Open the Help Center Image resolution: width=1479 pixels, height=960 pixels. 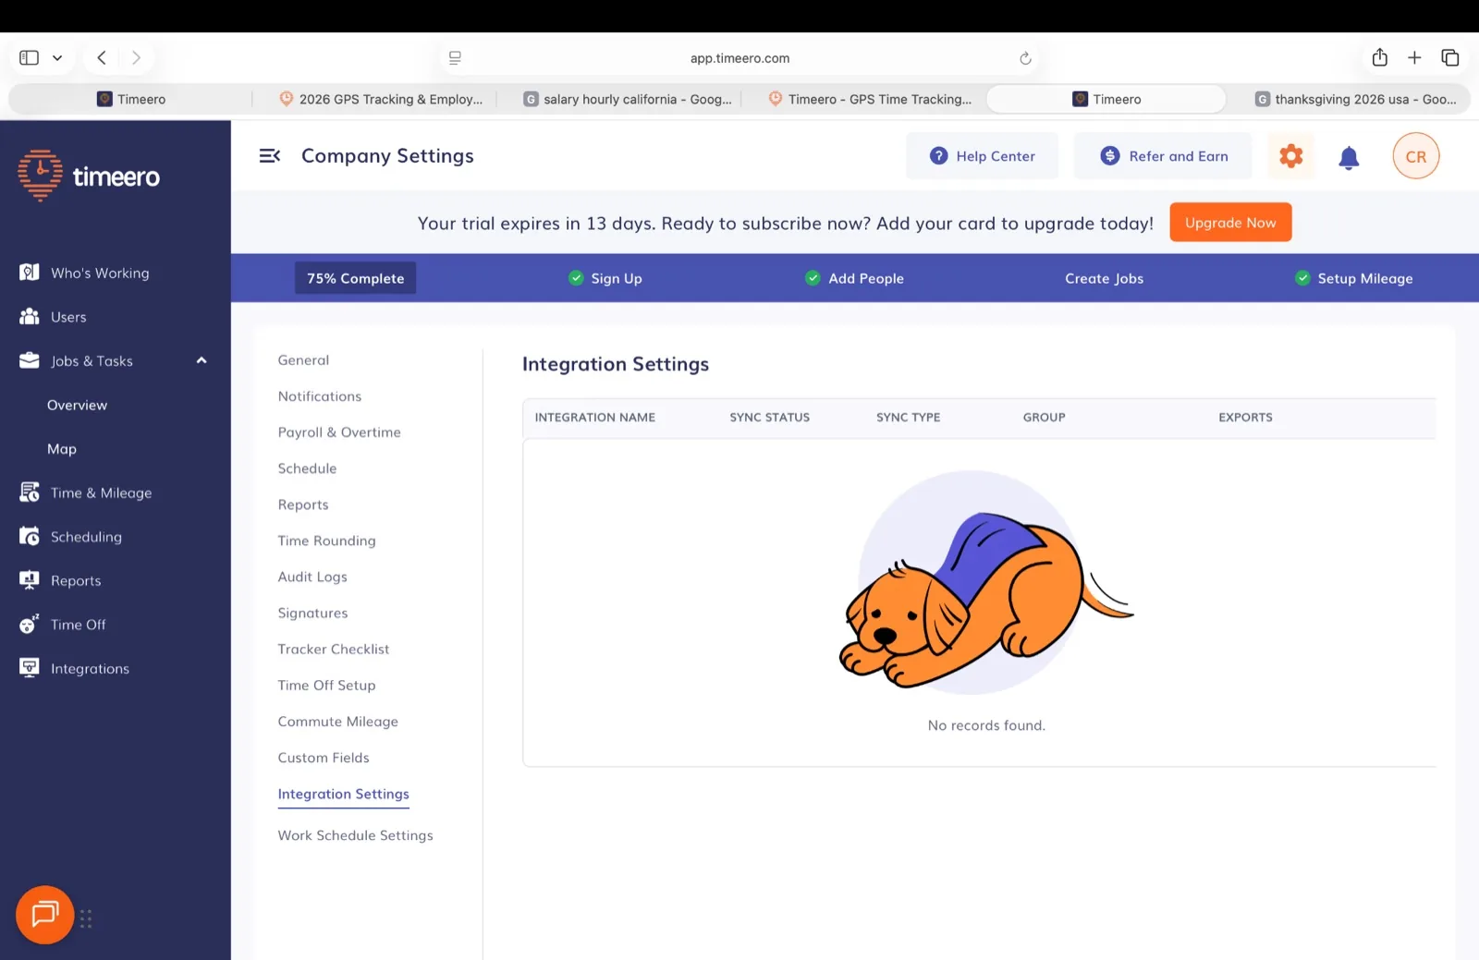coord(983,156)
